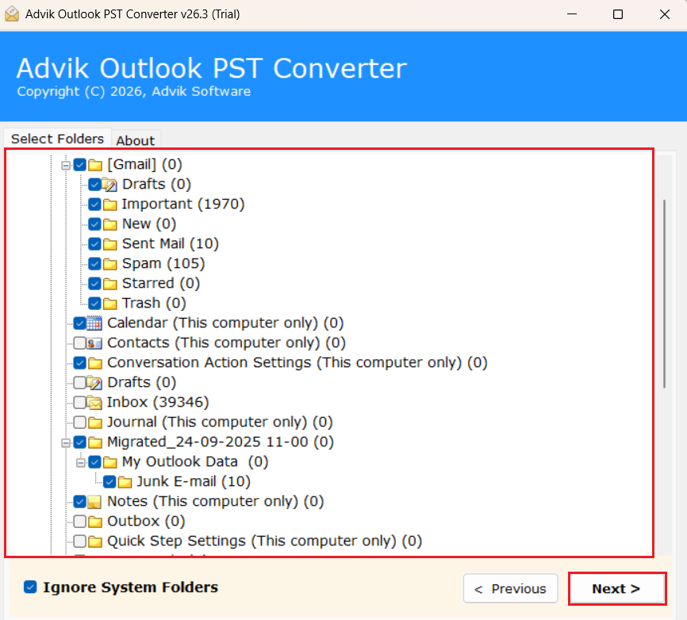Select the Starred (0) row label

[161, 283]
